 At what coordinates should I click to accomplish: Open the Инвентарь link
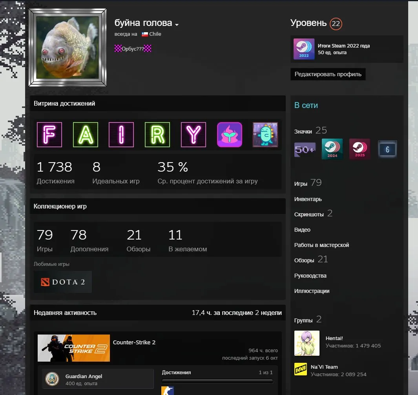tap(308, 199)
